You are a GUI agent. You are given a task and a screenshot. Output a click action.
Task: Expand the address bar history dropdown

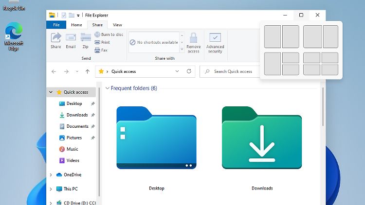click(177, 71)
